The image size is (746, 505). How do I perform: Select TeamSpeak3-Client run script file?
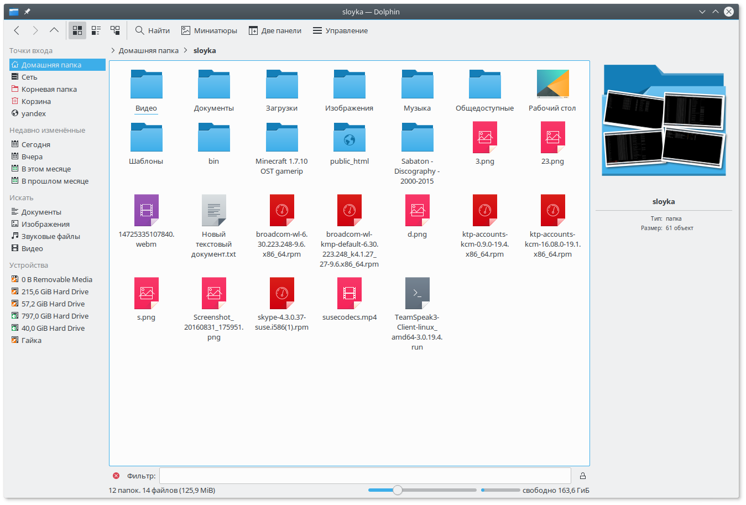coord(418,293)
